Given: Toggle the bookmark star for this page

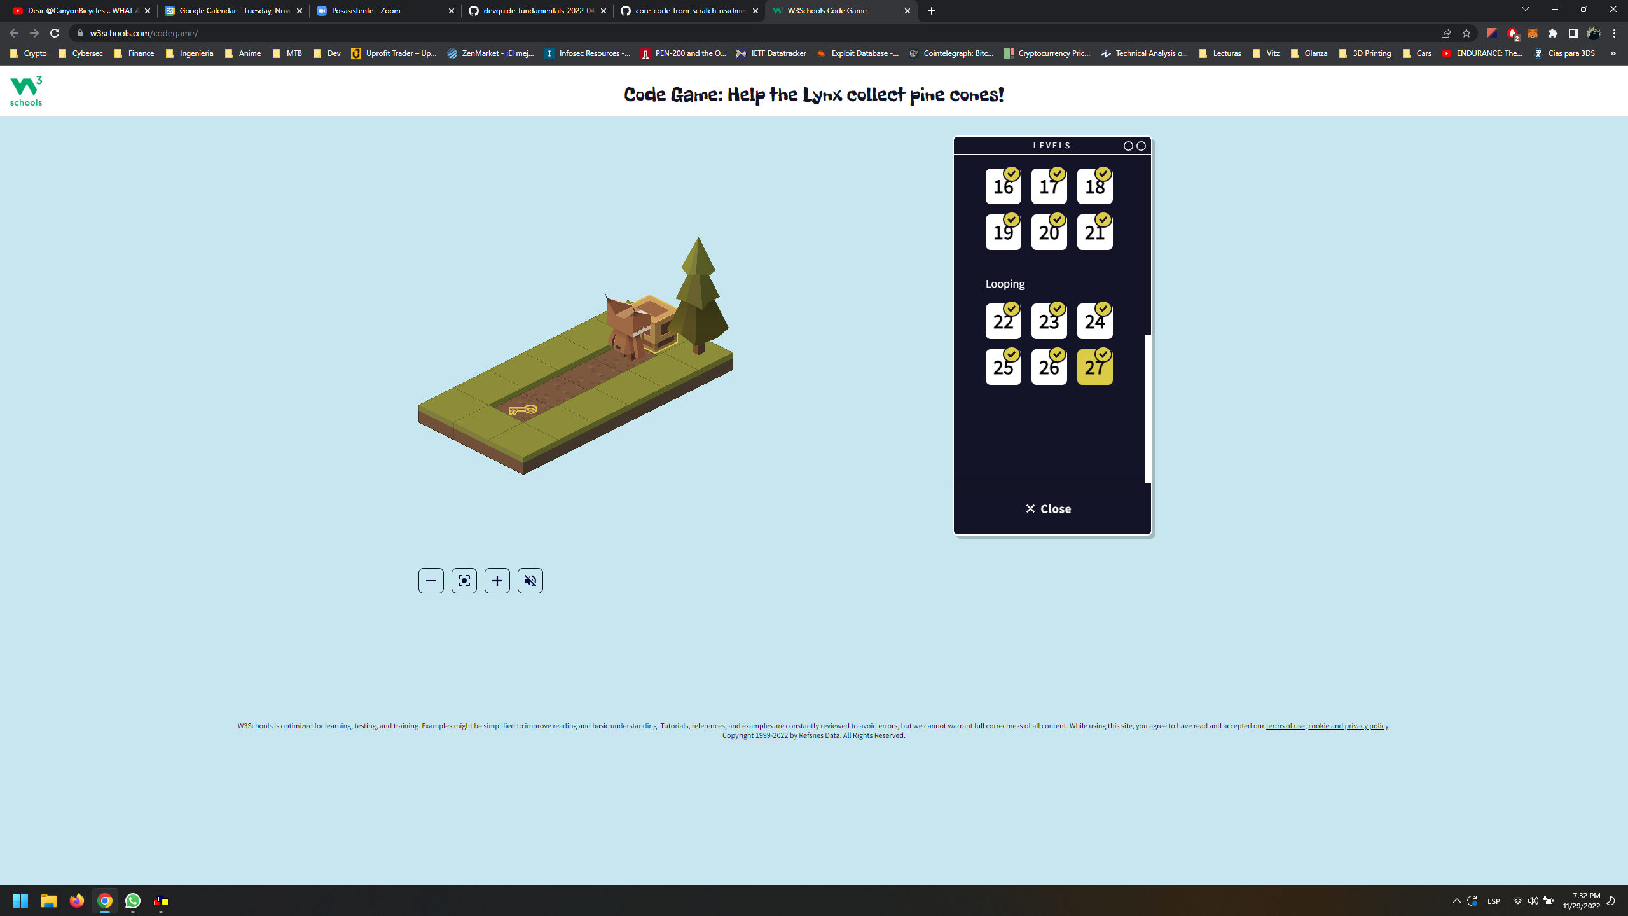Looking at the screenshot, I should click(1466, 33).
